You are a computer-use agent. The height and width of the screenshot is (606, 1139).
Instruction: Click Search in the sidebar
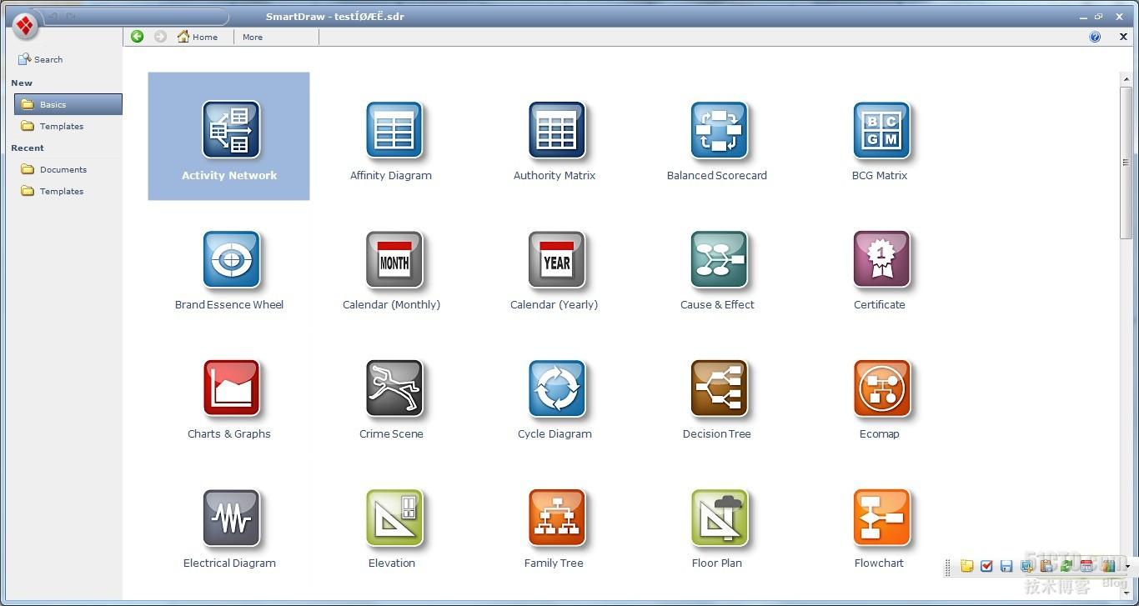[x=41, y=59]
